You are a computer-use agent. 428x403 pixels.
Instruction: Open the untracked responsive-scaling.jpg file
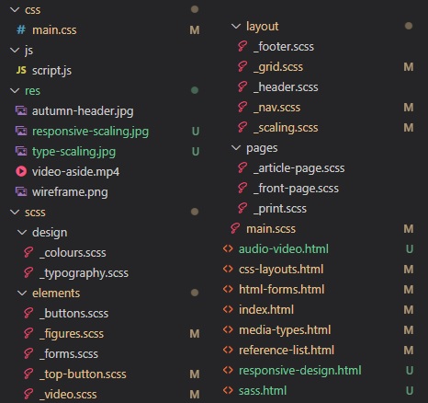[x=90, y=132]
